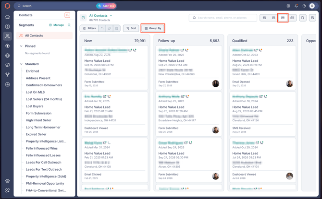Image resolution: width=322 pixels, height=199 pixels.
Task: Click the add contact icon beside Contacts
Action: 67,15
